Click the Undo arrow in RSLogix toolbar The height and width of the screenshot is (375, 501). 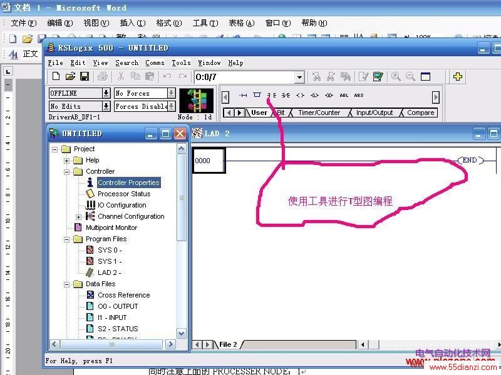pyautogui.click(x=167, y=76)
